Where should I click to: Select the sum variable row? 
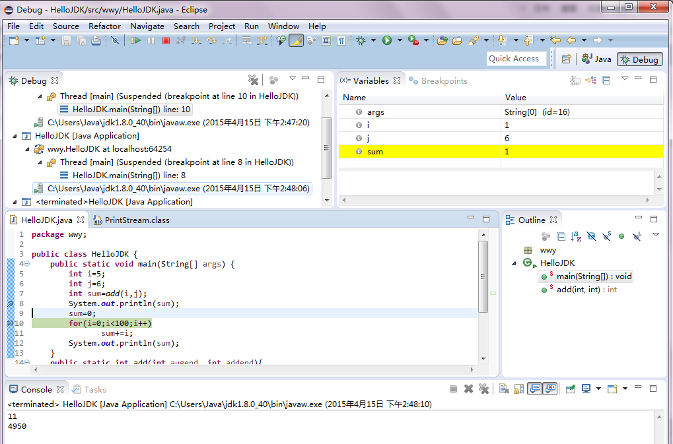pyautogui.click(x=501, y=152)
